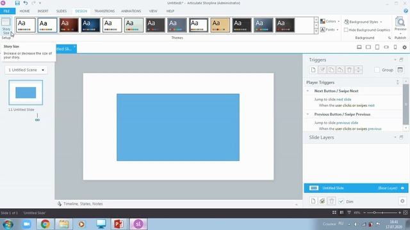Open the 1 Untitled Scene dropdown
410x230 pixels.
click(26, 70)
